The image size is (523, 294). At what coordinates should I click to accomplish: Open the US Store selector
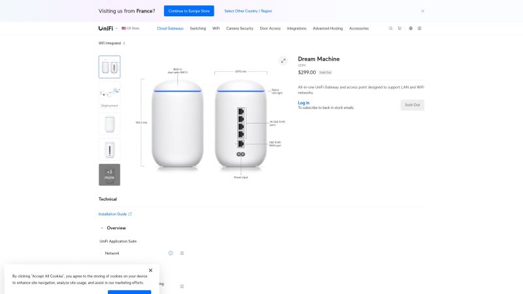(x=130, y=28)
